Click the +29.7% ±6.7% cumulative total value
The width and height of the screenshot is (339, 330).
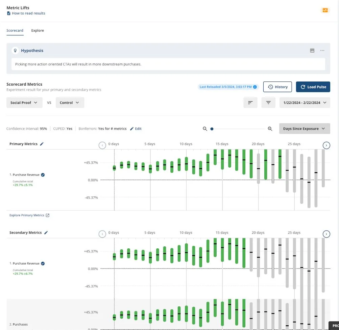point(23,274)
